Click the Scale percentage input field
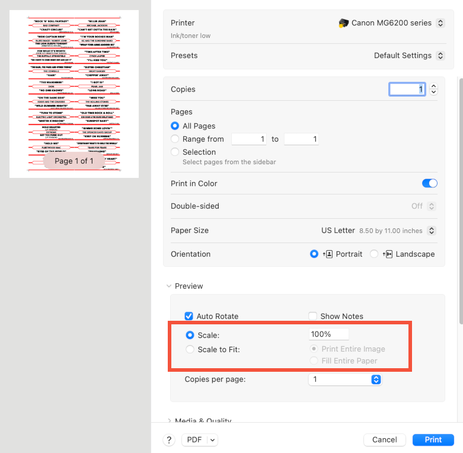 click(328, 334)
